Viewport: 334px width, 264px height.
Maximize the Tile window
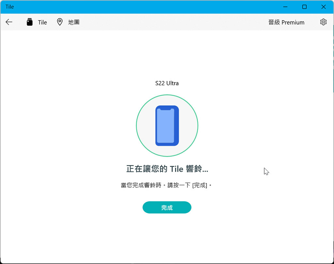(304, 7)
